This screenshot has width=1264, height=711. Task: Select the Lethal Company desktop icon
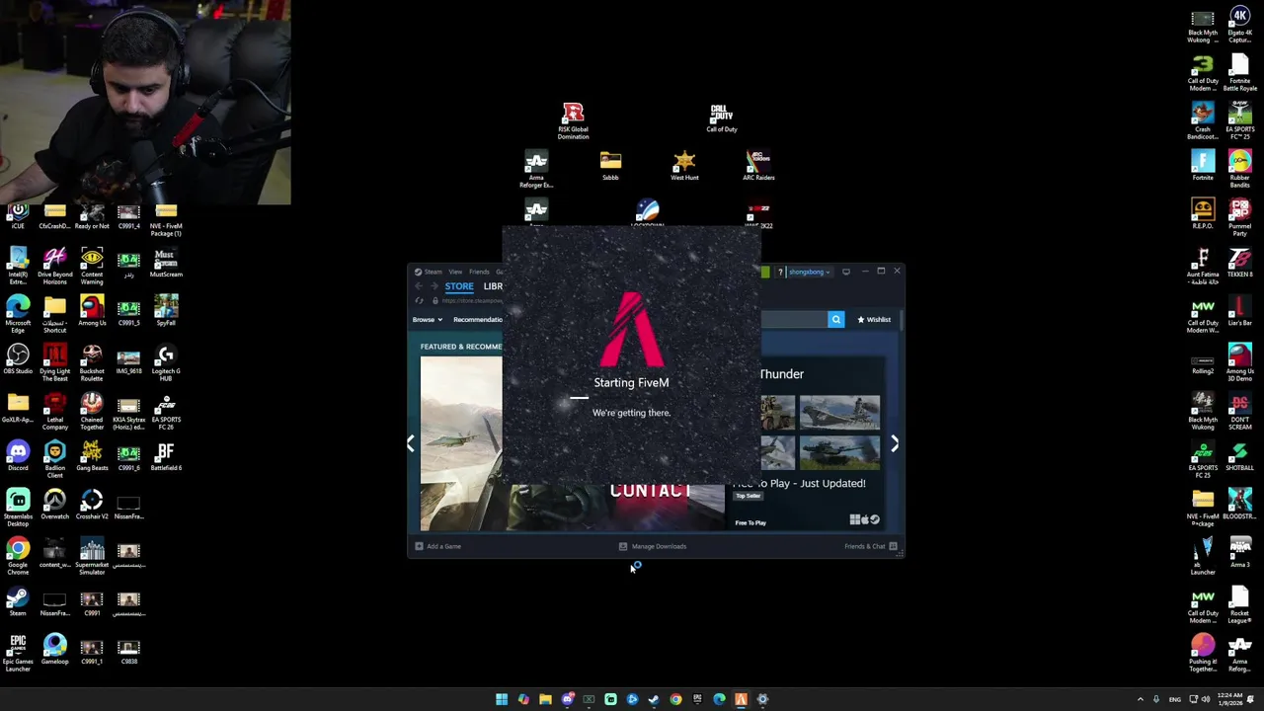[x=54, y=411]
